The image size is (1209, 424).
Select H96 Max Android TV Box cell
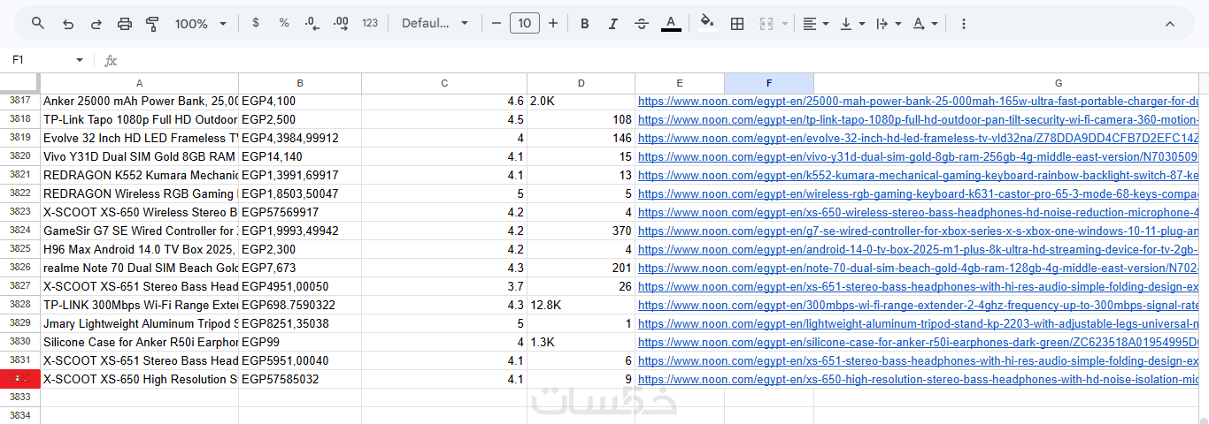point(139,249)
